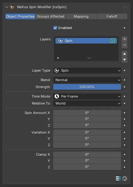Animate the Enabled property dot

[x=124, y=28]
